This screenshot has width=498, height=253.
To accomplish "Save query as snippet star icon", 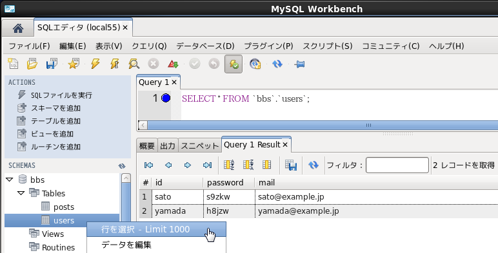I will pos(74,64).
